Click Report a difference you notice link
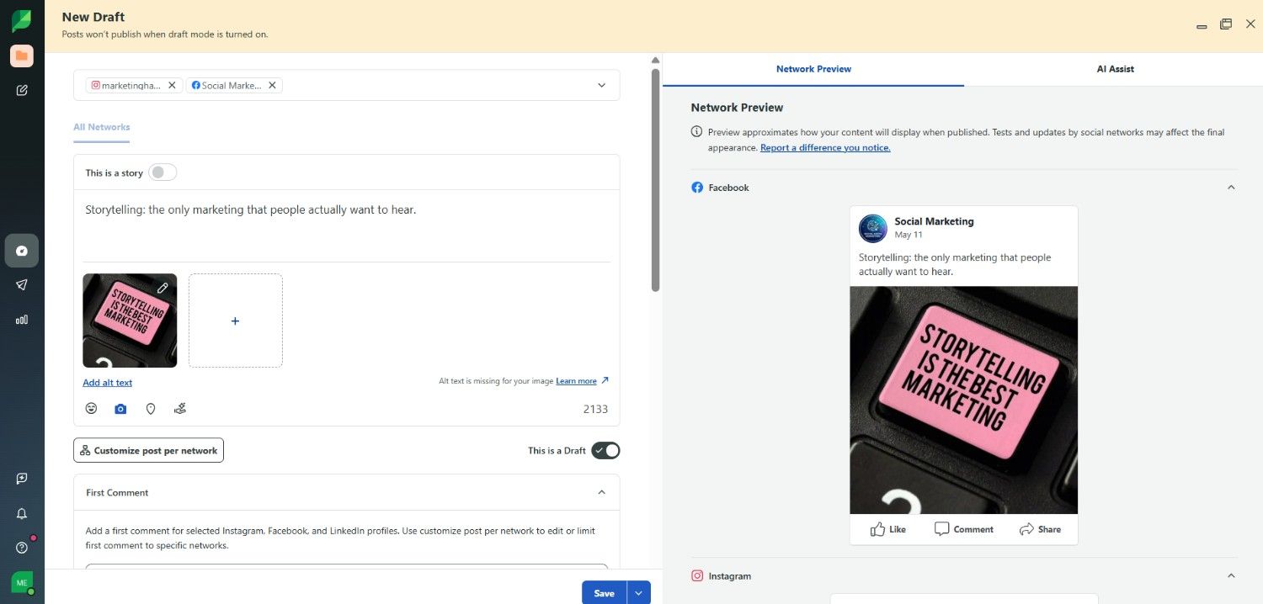The width and height of the screenshot is (1263, 604). [x=825, y=147]
